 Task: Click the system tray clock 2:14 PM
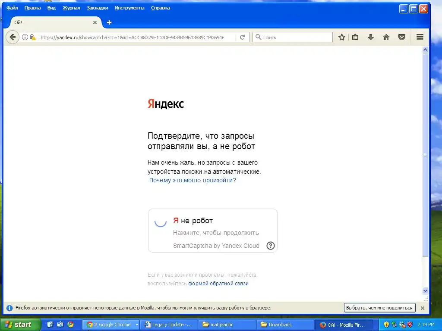click(x=426, y=325)
